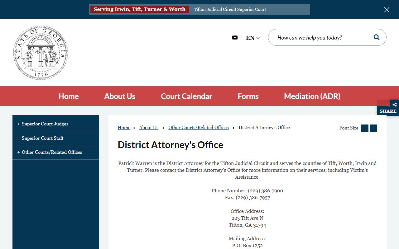Image resolution: width=399 pixels, height=249 pixels.
Task: Open the Share side tab
Action: pos(388,108)
